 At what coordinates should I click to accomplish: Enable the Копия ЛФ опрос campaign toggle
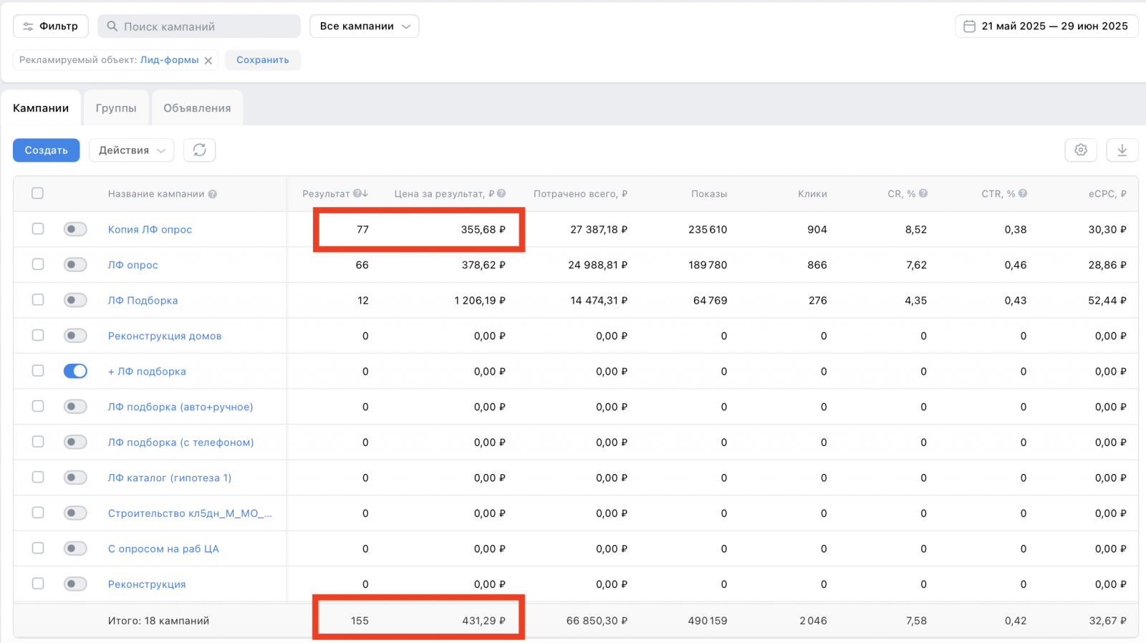point(75,229)
